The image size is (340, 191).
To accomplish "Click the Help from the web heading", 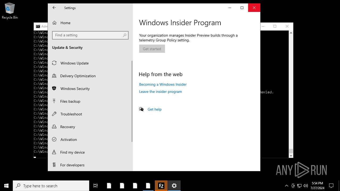I will pos(161,74).
